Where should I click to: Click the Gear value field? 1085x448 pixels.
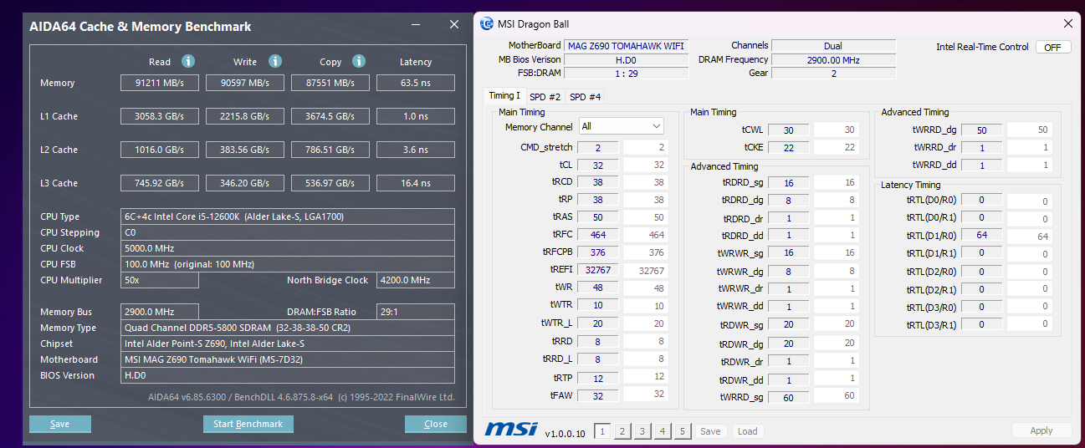click(x=833, y=74)
